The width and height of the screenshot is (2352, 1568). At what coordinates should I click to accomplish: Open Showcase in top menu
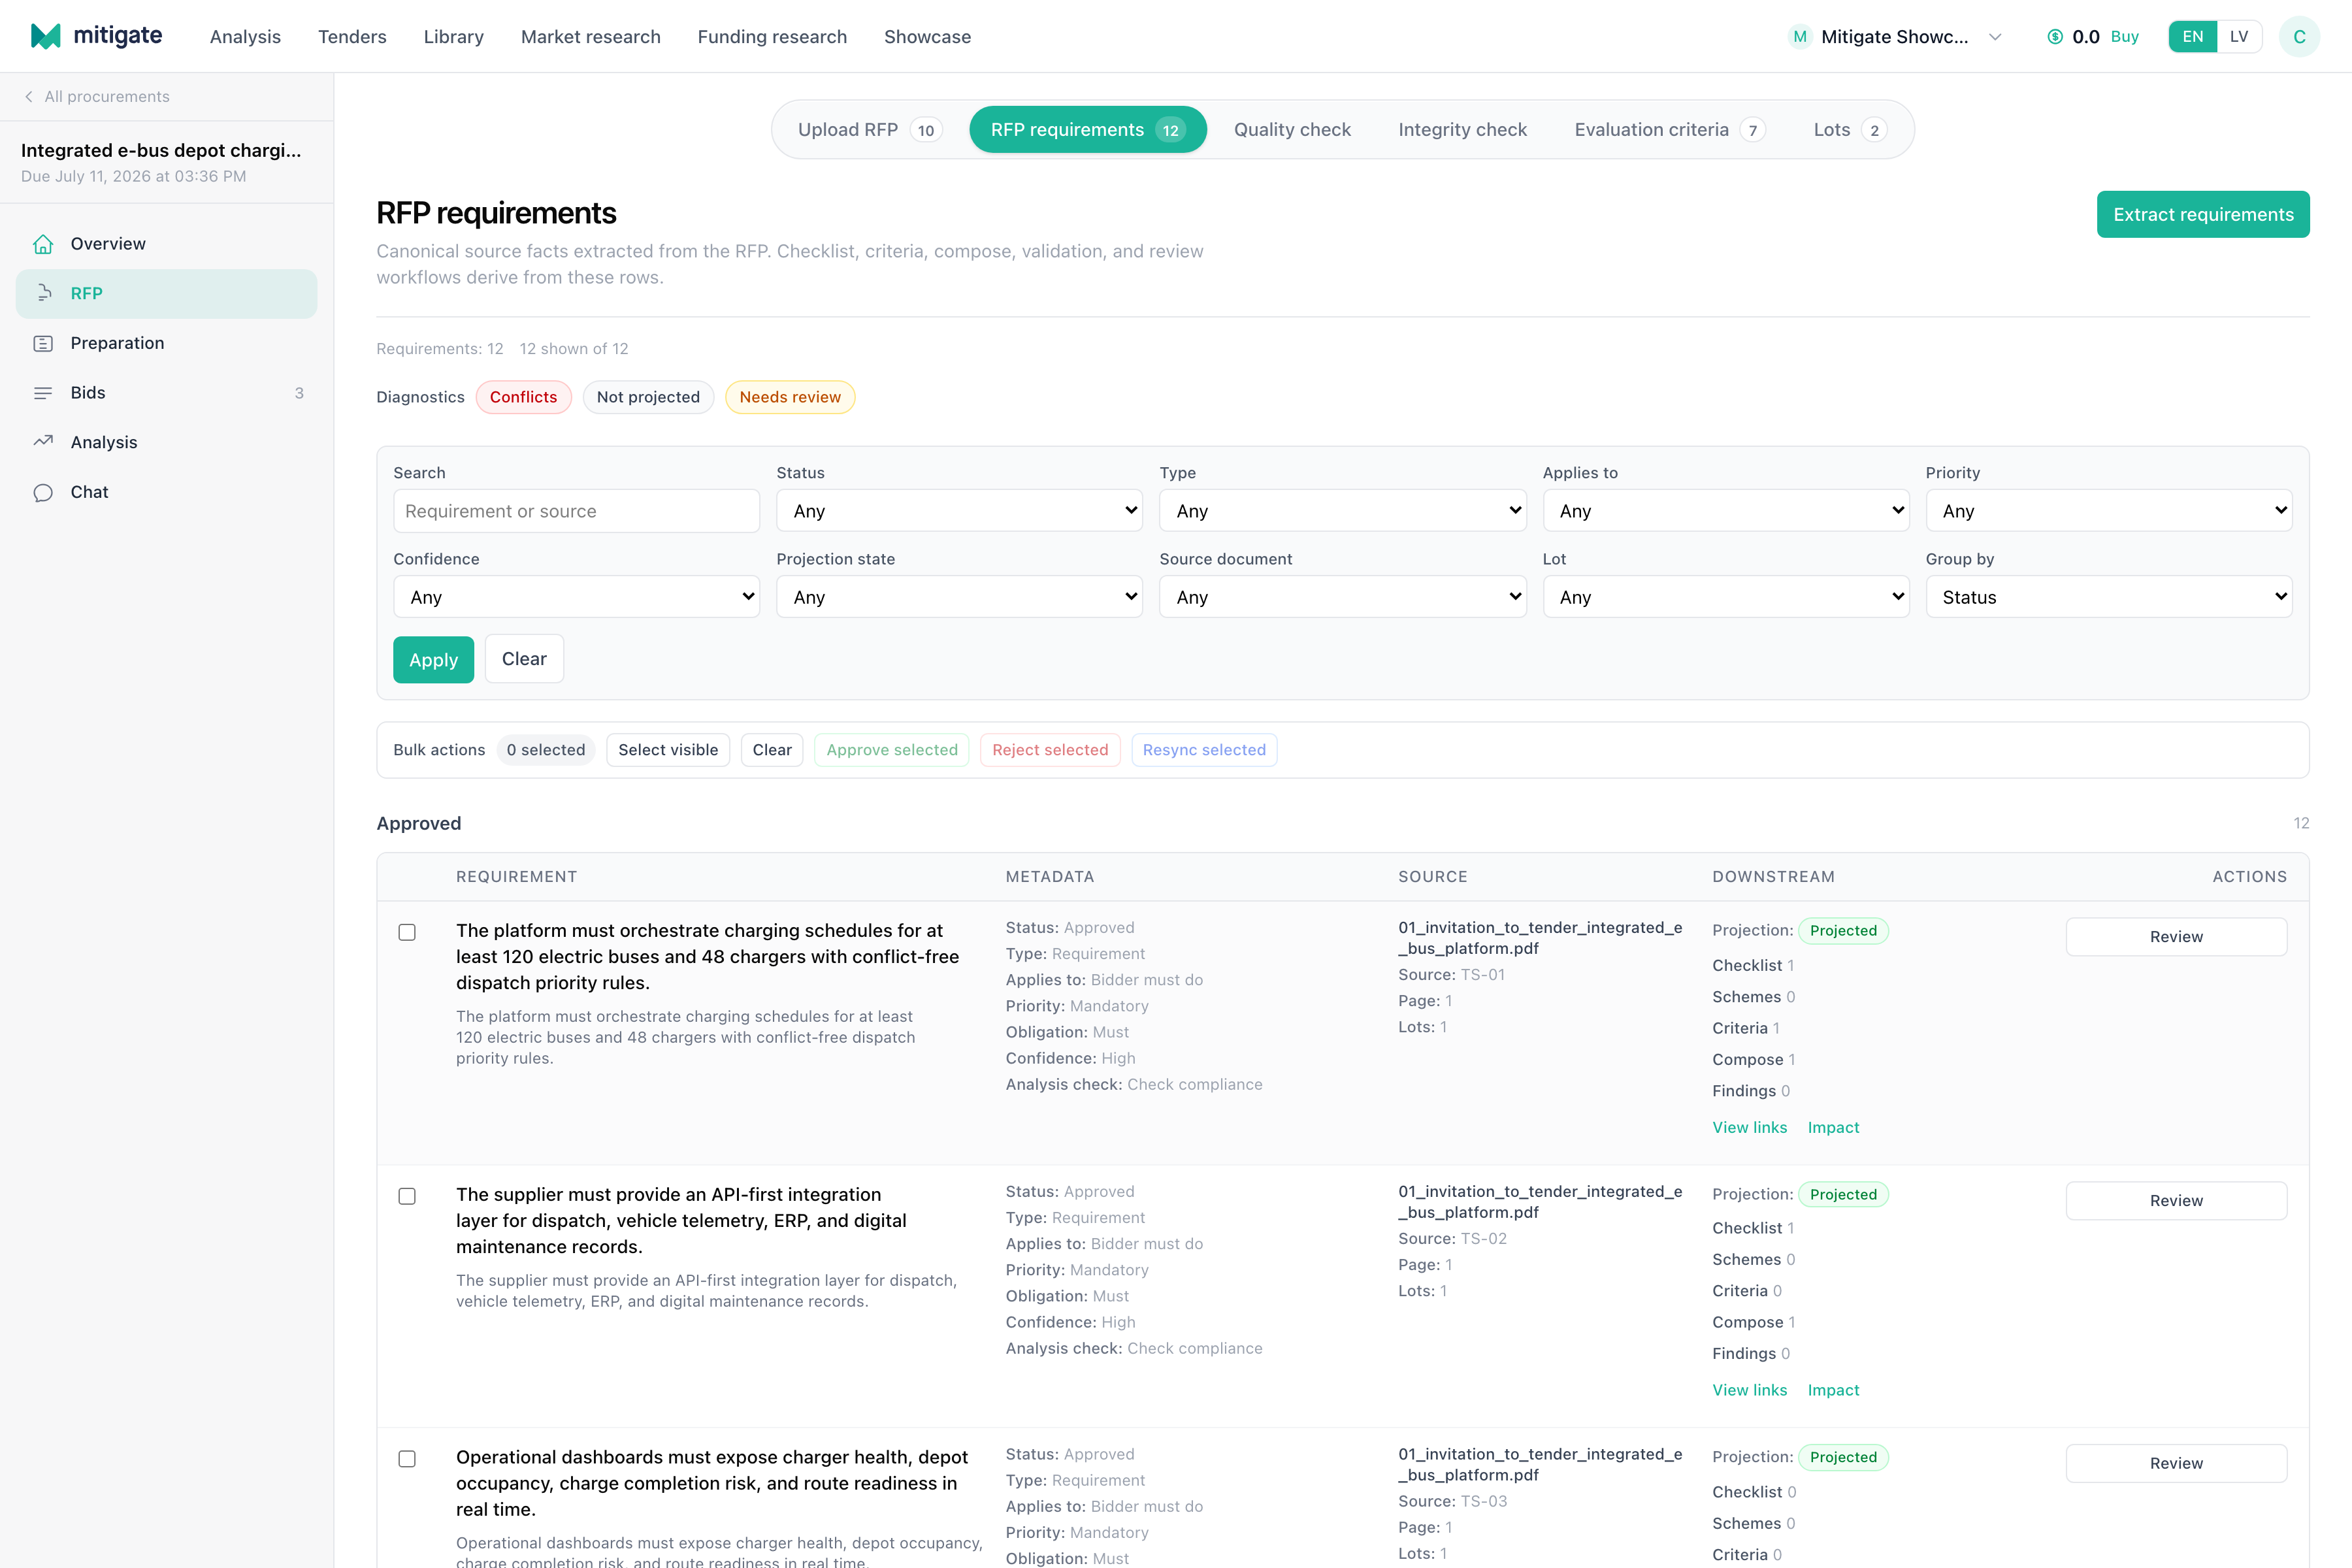pos(927,37)
